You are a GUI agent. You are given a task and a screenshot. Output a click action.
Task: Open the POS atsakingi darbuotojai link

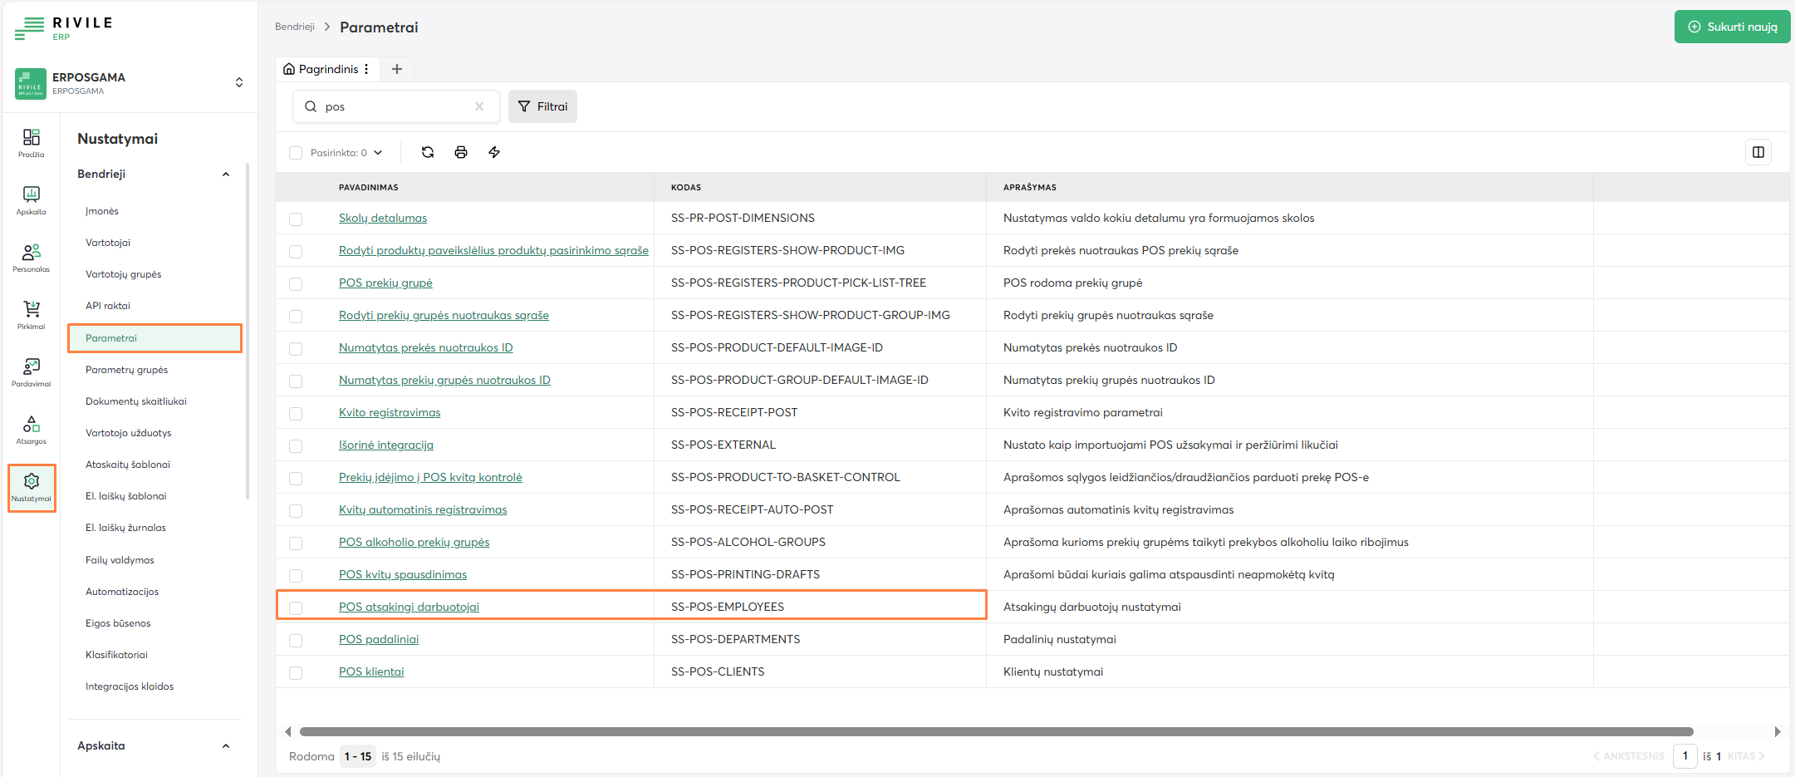tap(409, 607)
